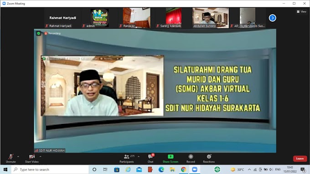
Task: Switch input language via ENG
Action: click(278, 169)
